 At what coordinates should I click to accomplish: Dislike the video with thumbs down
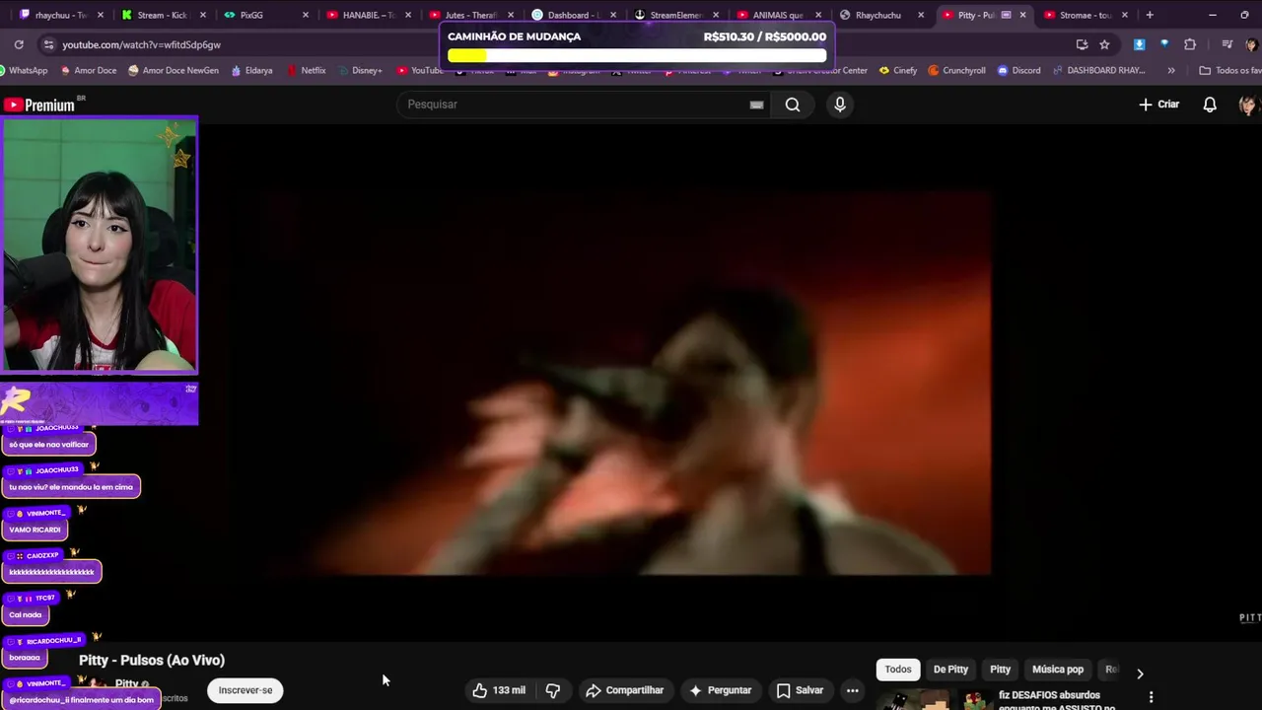pyautogui.click(x=553, y=690)
